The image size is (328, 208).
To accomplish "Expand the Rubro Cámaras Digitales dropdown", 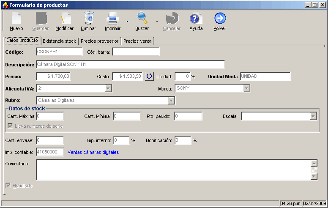I will click(172, 101).
